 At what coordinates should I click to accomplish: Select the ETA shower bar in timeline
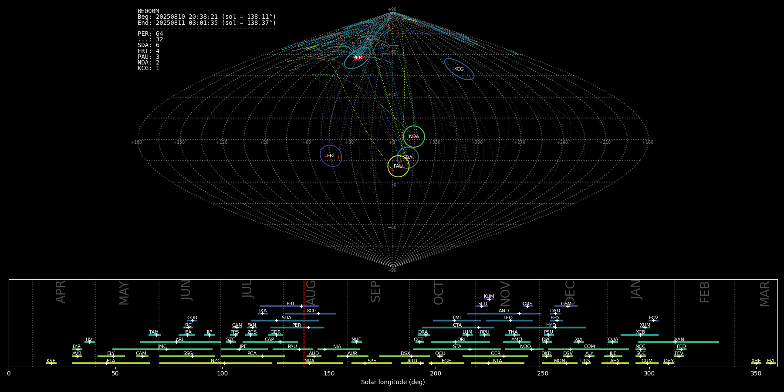[x=111, y=363]
